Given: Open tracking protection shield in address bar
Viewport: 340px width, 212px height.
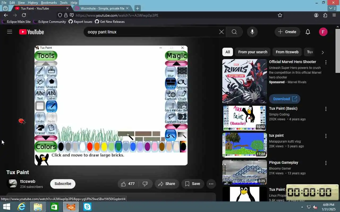Looking at the screenshot, I should (60, 15).
